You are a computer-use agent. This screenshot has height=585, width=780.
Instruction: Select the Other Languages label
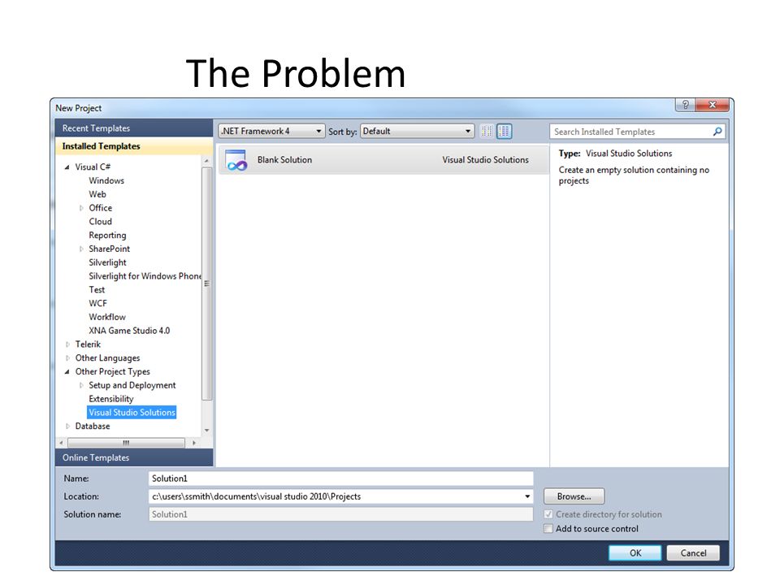click(107, 358)
